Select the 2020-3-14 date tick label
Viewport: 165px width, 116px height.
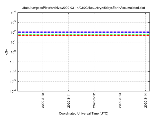pyautogui.click(x=146, y=101)
